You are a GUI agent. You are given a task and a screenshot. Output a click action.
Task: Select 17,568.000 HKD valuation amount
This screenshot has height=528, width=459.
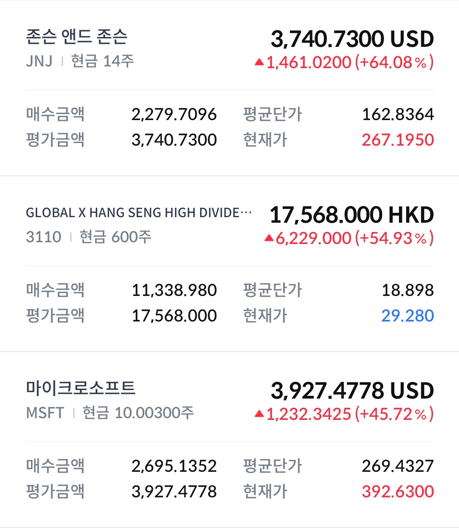pyautogui.click(x=352, y=215)
